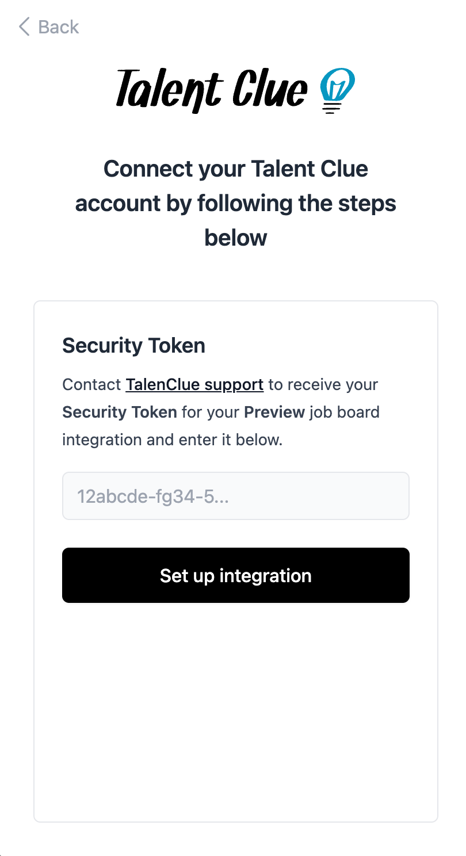
Task: Open the TalenClue support link
Action: 194,384
